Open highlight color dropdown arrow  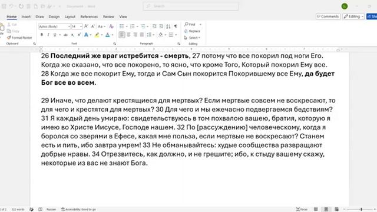102,35
